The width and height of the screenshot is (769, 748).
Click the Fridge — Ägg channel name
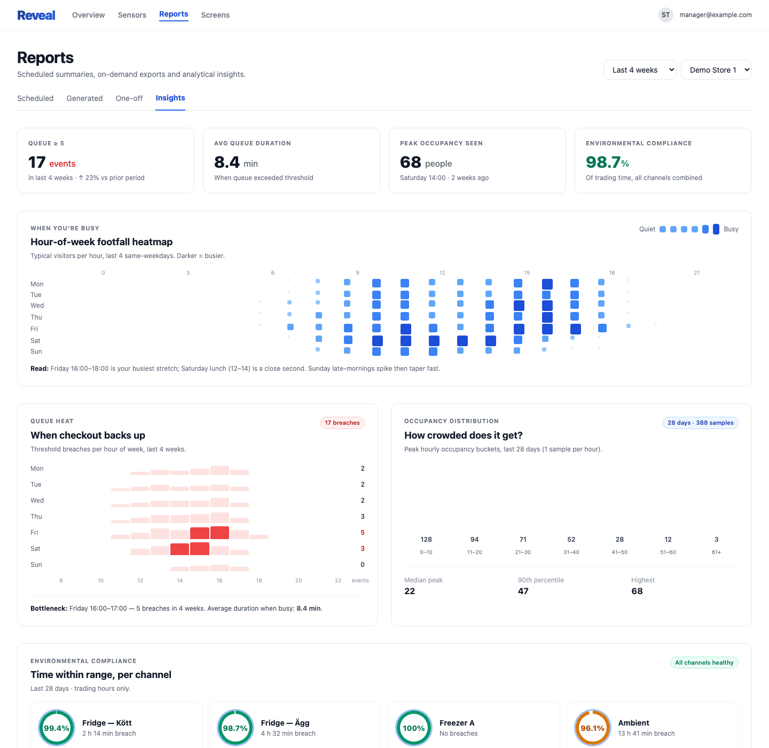pyautogui.click(x=285, y=723)
